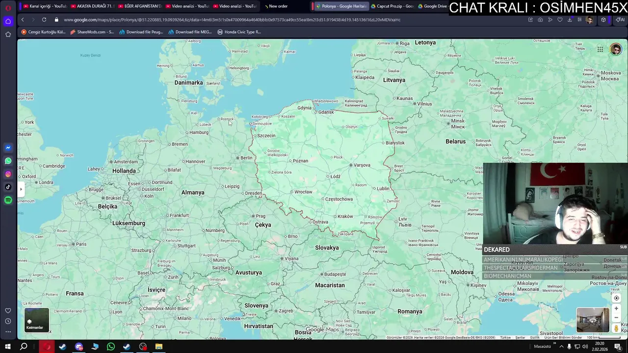This screenshot has width=628, height=353.
Task: Click Gizlilik link in map footer
Action: [534, 337]
